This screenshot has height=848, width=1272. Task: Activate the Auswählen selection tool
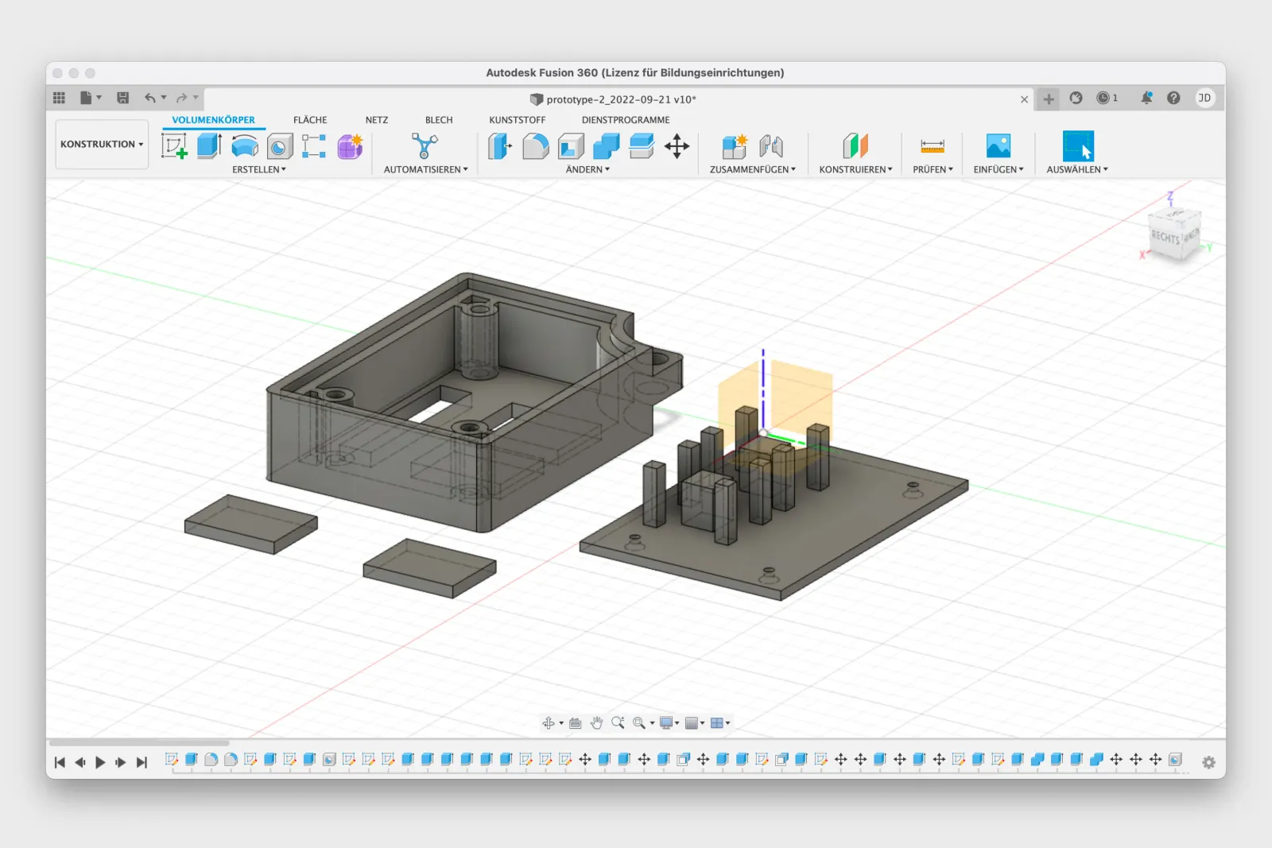coord(1077,146)
